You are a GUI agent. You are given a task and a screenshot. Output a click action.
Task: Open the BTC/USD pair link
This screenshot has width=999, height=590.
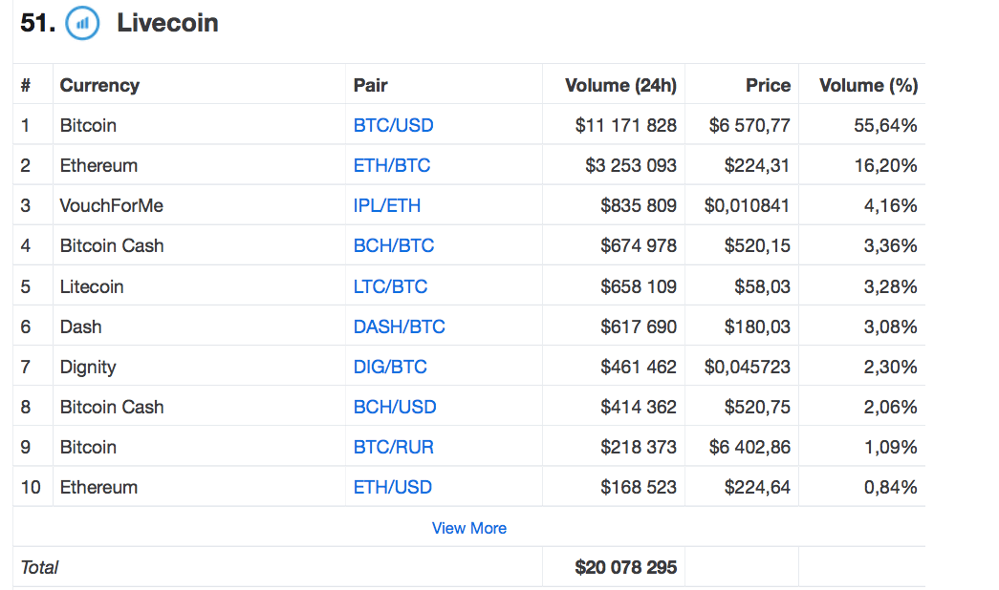(x=393, y=125)
